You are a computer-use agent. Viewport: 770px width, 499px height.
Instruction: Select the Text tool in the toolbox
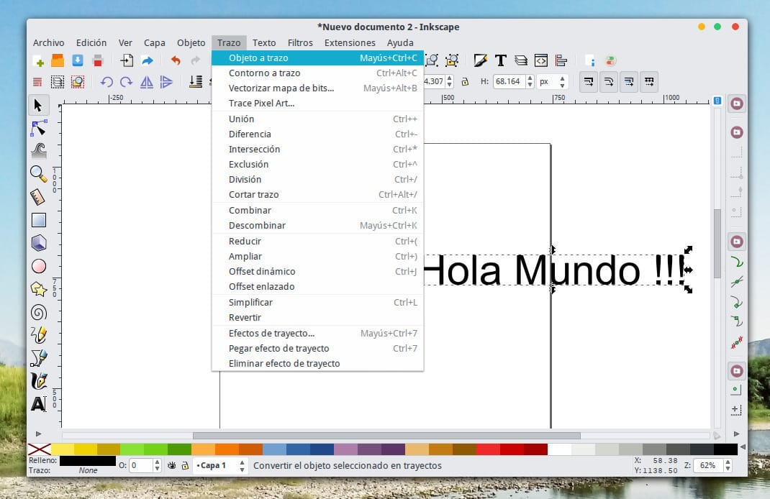pos(38,404)
